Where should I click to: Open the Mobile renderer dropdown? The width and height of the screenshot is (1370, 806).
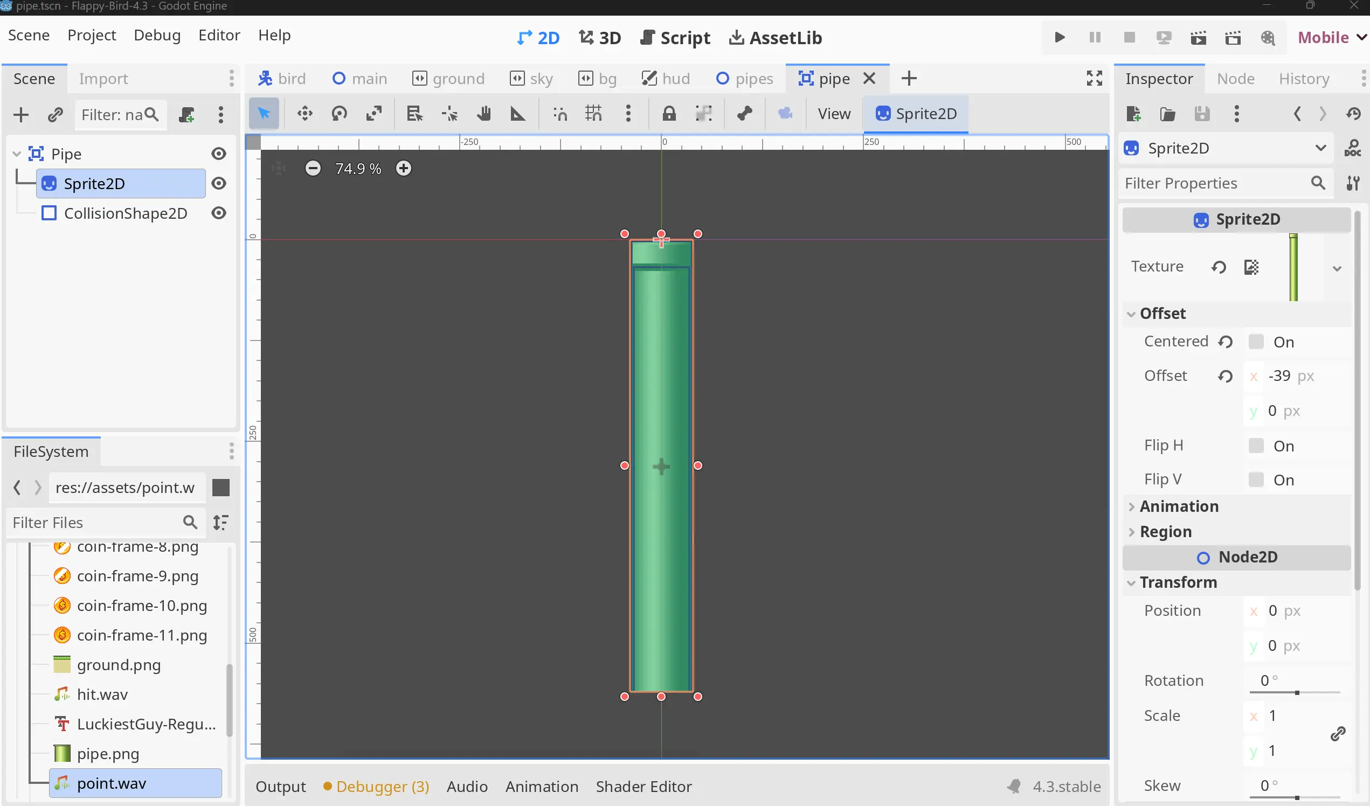pyautogui.click(x=1332, y=38)
